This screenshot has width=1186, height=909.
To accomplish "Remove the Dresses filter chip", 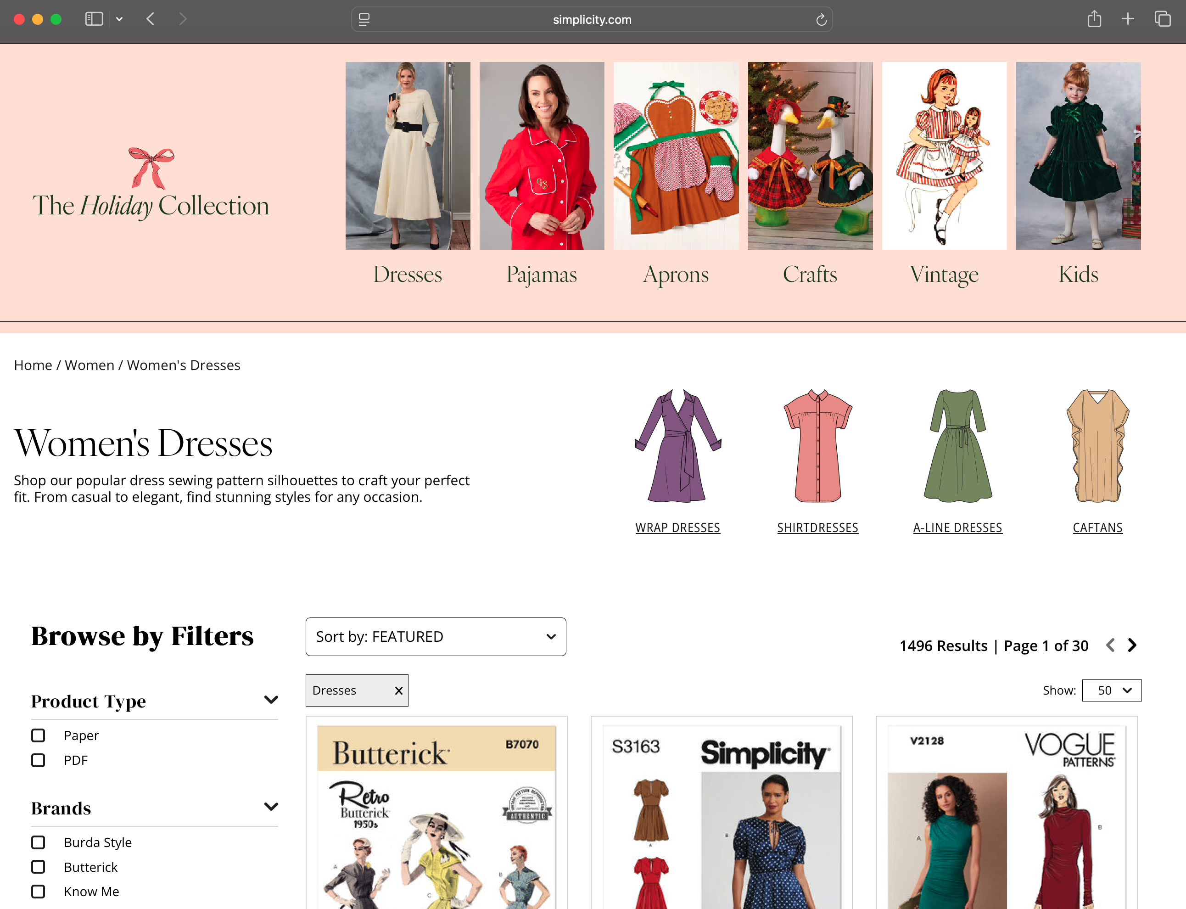I will click(398, 690).
